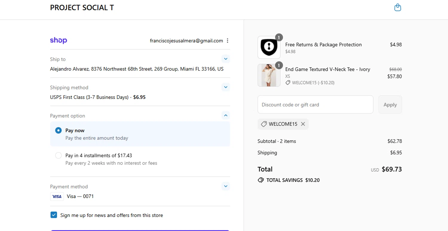Click the Subtotal value $62.78

pyautogui.click(x=395, y=141)
